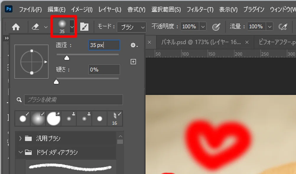Toggle the Brush Settings panel icon
Viewport: 296px width, 174px height.
(84, 27)
